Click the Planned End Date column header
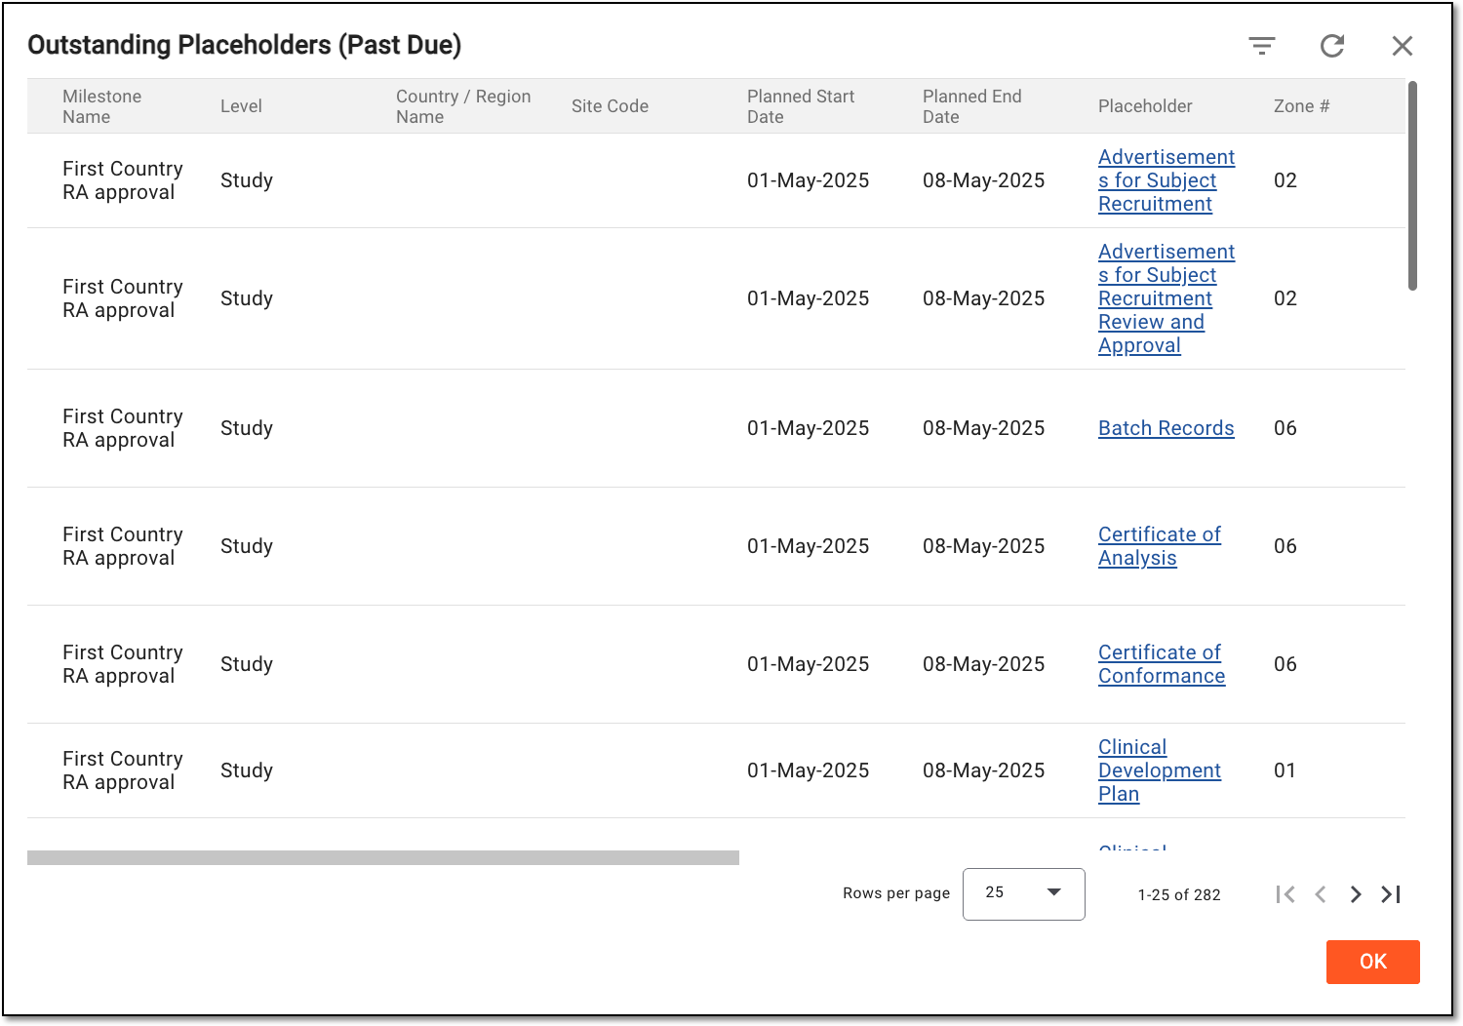The width and height of the screenshot is (1463, 1026). 972,106
